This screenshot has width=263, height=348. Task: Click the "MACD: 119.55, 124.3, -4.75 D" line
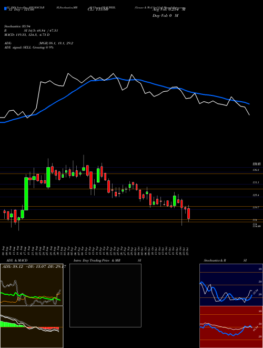click(27, 35)
